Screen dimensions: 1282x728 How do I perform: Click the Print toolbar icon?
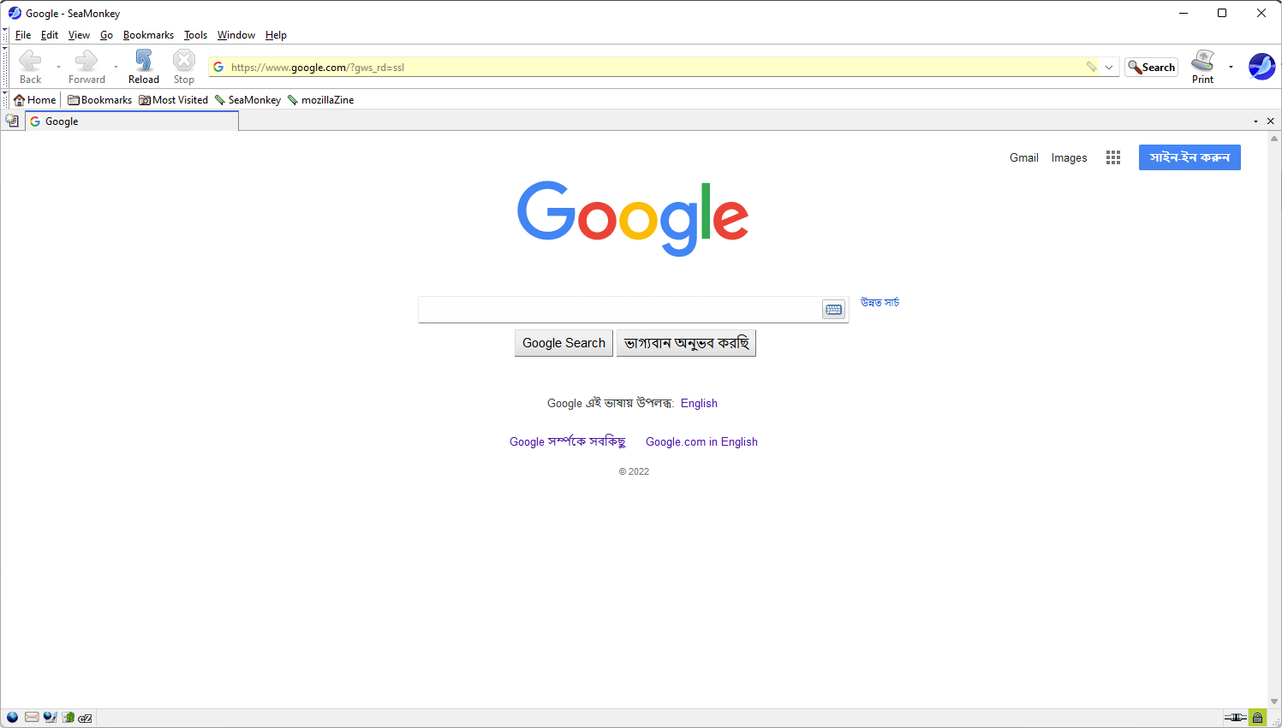tap(1202, 67)
